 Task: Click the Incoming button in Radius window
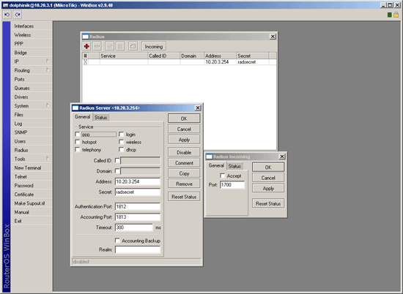click(154, 46)
